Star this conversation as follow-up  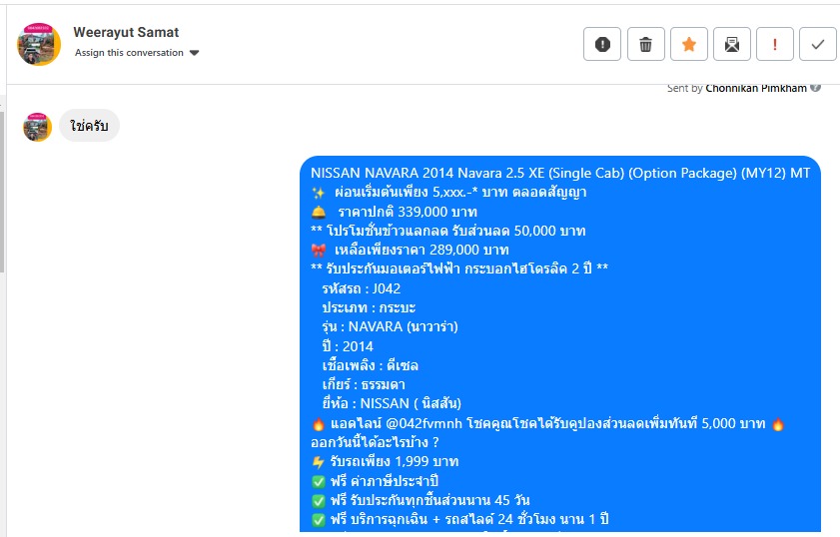pyautogui.click(x=689, y=44)
